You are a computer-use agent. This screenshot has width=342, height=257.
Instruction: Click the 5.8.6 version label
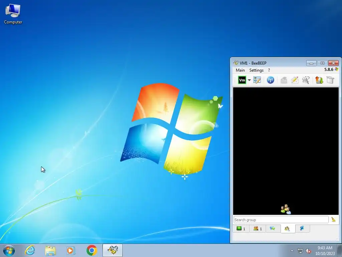[329, 70]
